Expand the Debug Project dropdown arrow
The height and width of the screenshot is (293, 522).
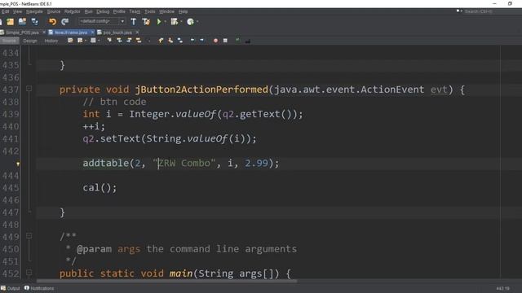click(x=181, y=22)
